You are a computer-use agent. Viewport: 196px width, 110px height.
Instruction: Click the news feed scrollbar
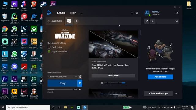point(140,32)
